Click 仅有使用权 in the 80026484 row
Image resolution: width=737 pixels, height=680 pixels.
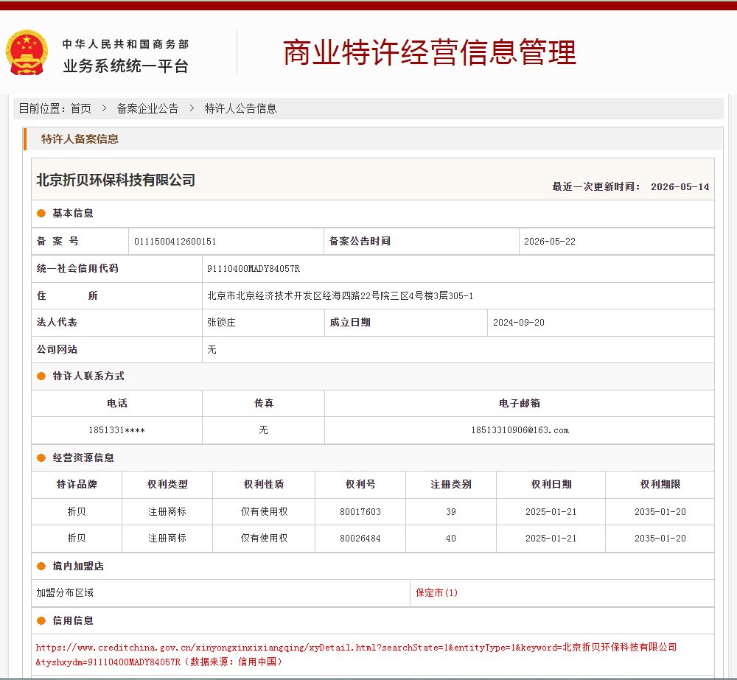pos(264,539)
